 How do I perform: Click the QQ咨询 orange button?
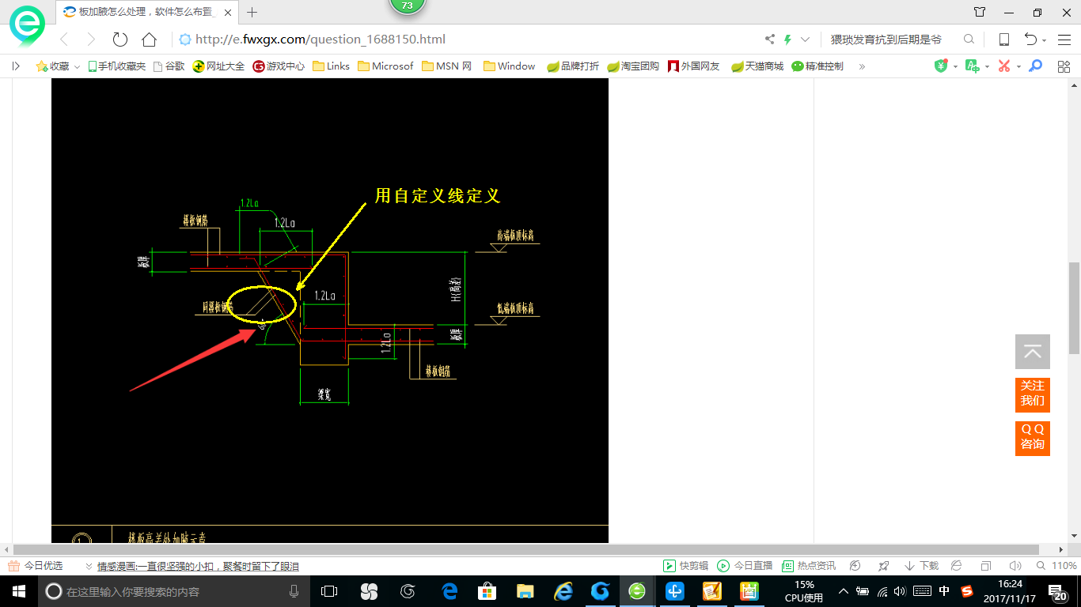[x=1033, y=437]
